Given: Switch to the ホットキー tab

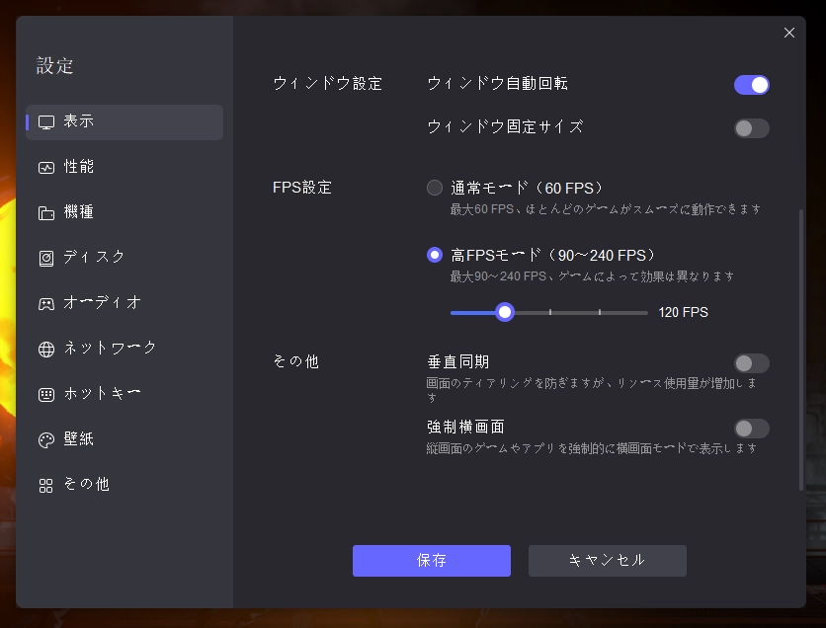Looking at the screenshot, I should (x=124, y=394).
